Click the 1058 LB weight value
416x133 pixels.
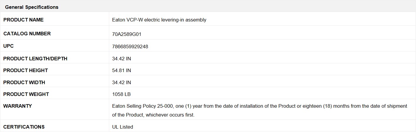click(121, 94)
